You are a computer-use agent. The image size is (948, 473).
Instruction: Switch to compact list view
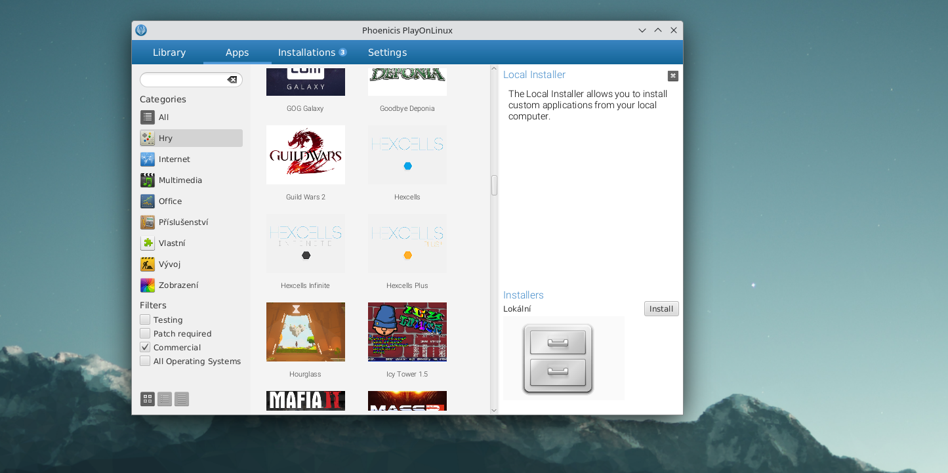[165, 399]
